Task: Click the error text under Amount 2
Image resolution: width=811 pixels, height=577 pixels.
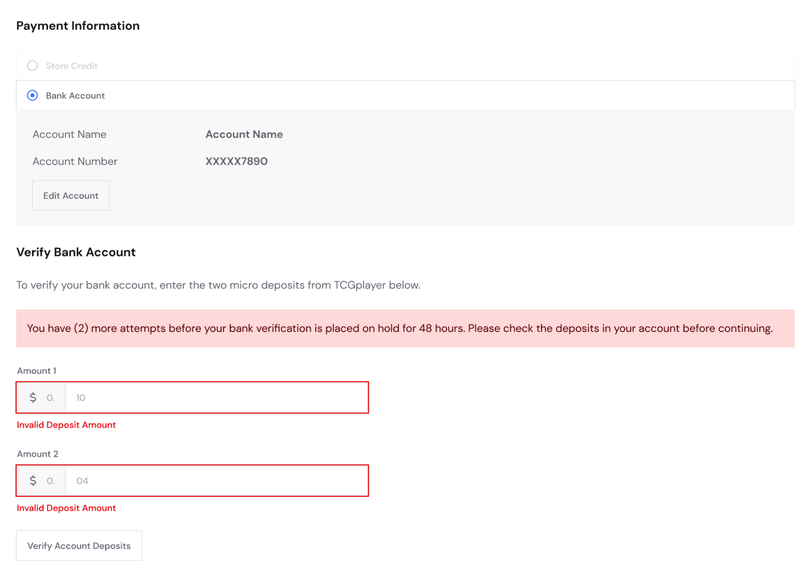Action: click(x=66, y=508)
